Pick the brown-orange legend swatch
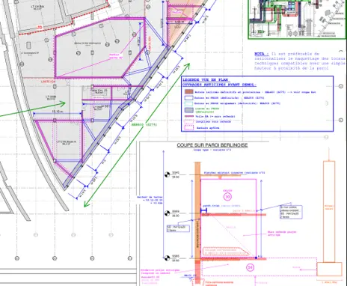 click(x=188, y=91)
